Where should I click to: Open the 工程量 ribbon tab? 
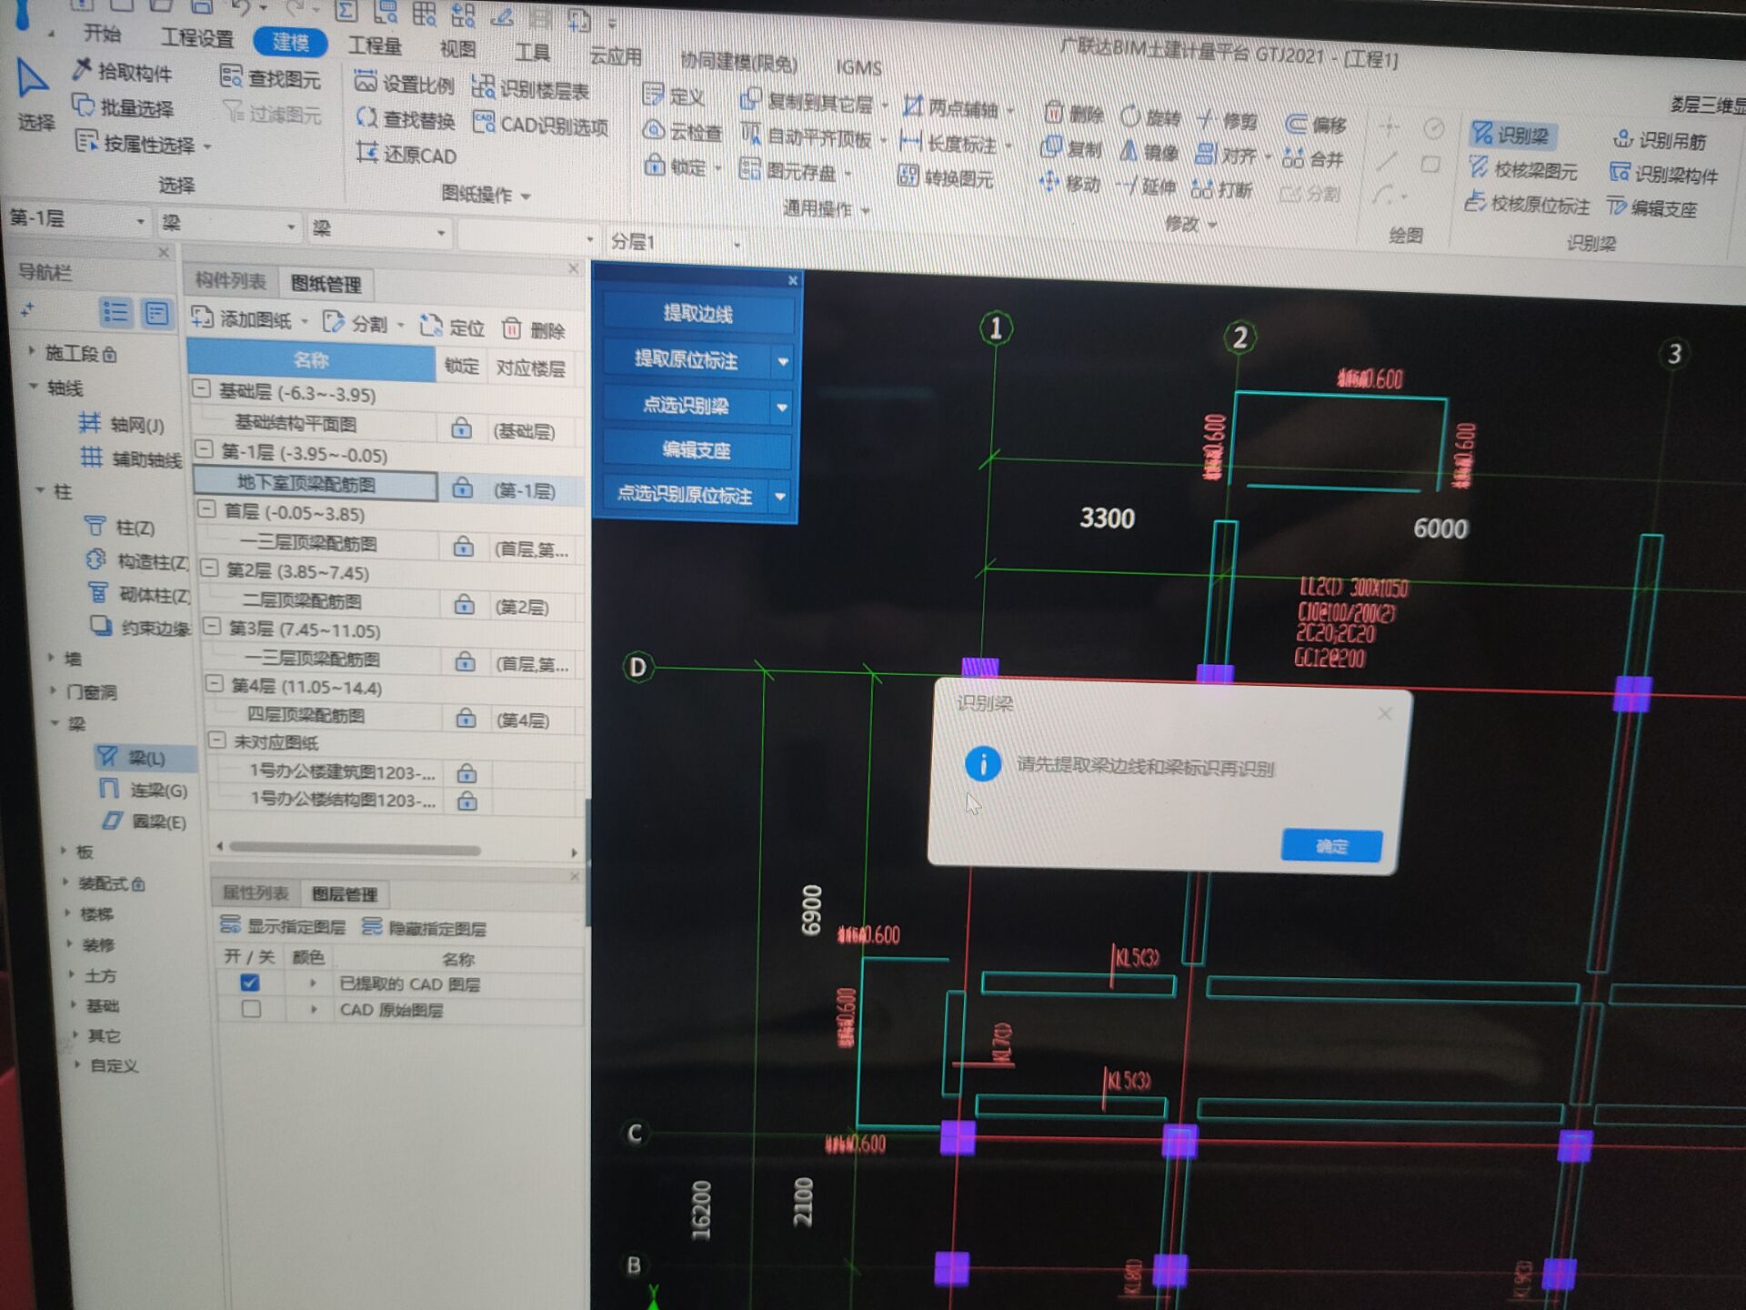click(375, 45)
